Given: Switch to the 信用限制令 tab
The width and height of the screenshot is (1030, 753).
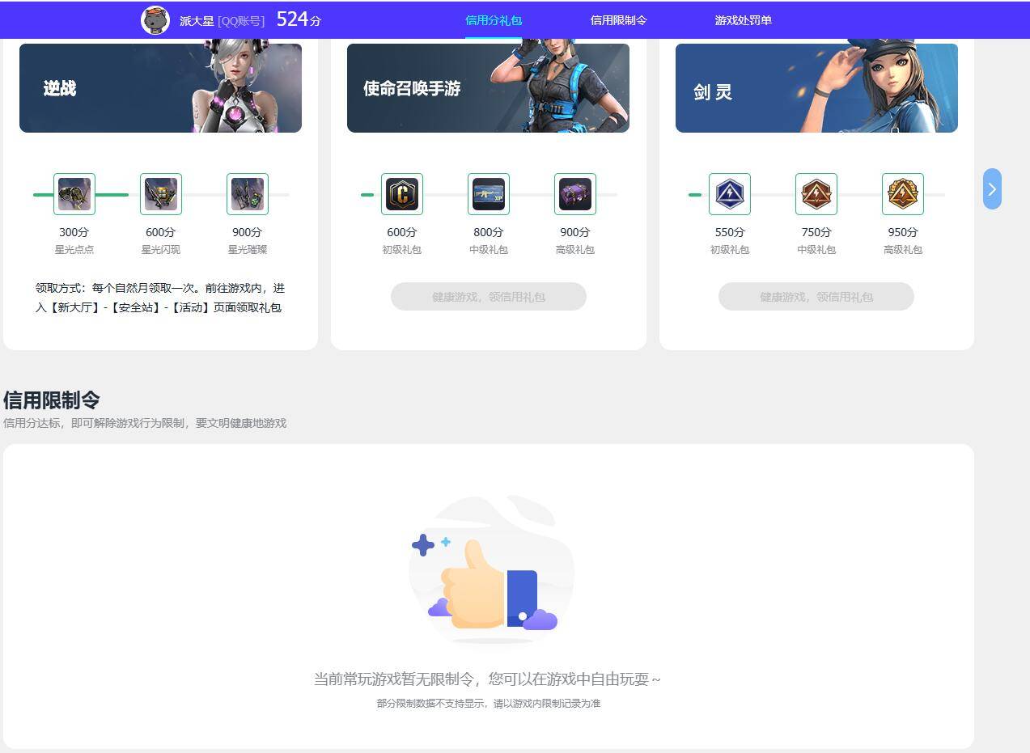Looking at the screenshot, I should point(619,19).
